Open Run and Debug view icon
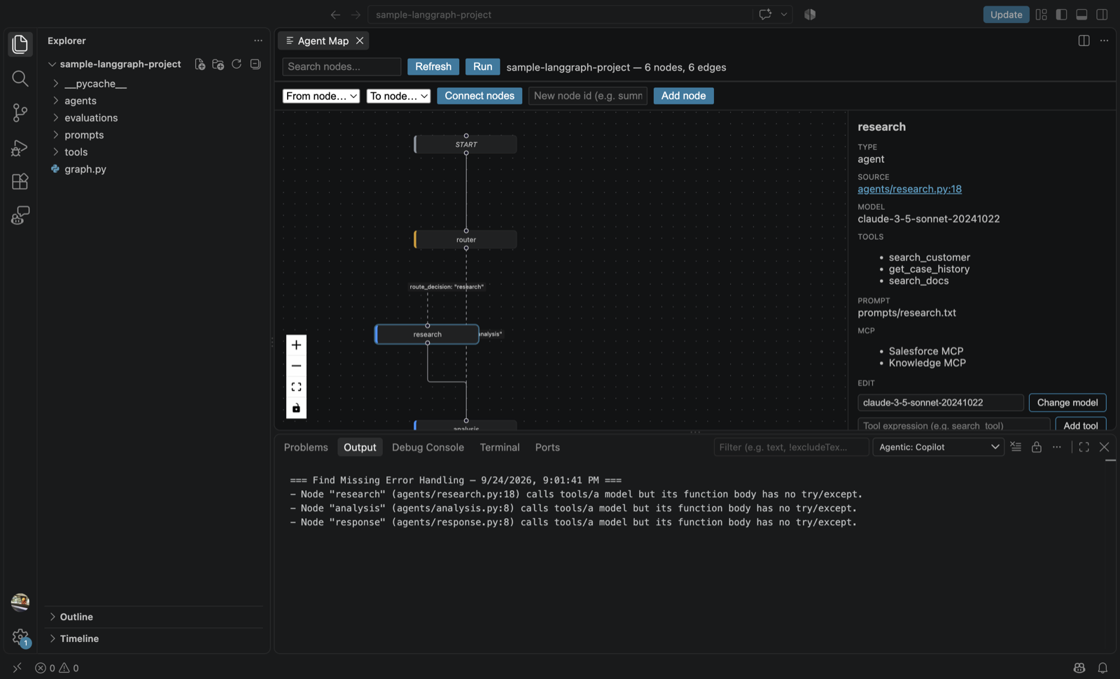The image size is (1120, 679). 20,147
